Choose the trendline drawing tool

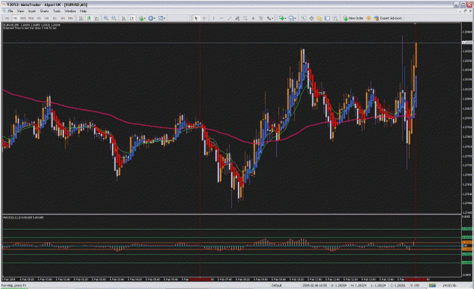tap(230, 18)
